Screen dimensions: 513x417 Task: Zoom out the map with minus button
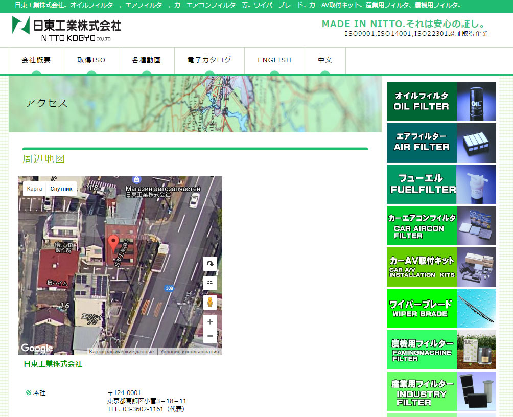point(210,336)
